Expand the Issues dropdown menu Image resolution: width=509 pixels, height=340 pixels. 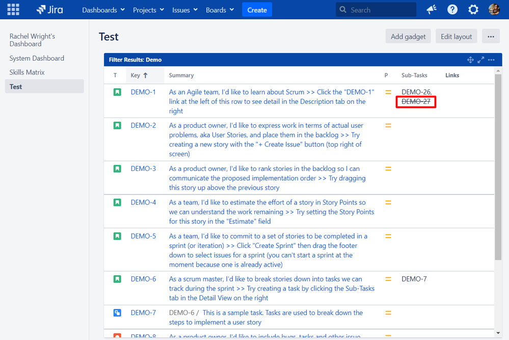pyautogui.click(x=185, y=10)
